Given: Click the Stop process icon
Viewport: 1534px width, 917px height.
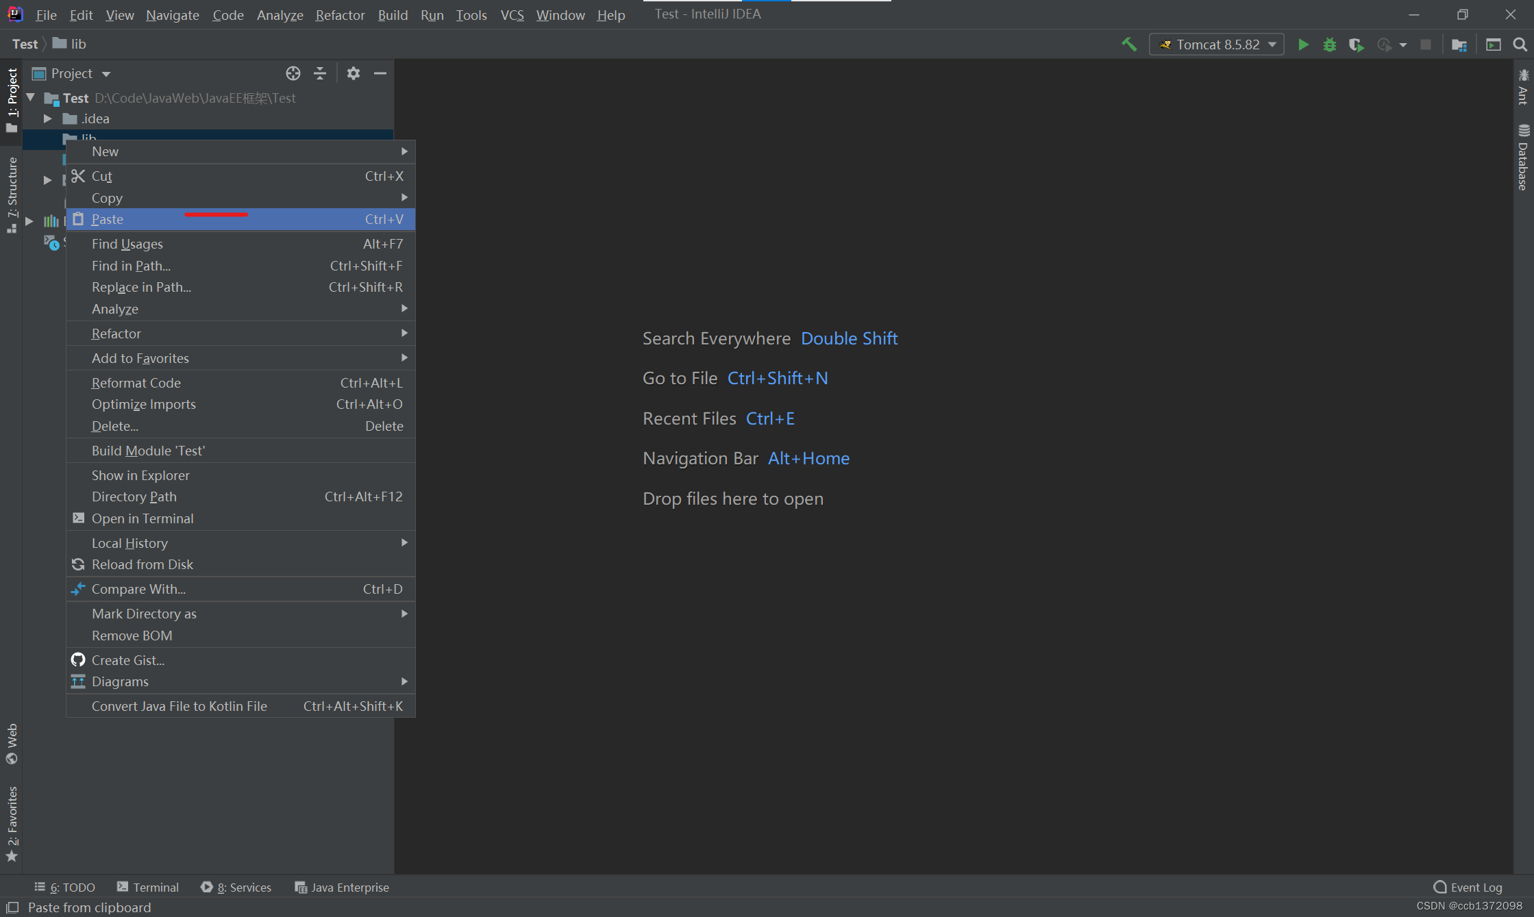Looking at the screenshot, I should (1426, 45).
